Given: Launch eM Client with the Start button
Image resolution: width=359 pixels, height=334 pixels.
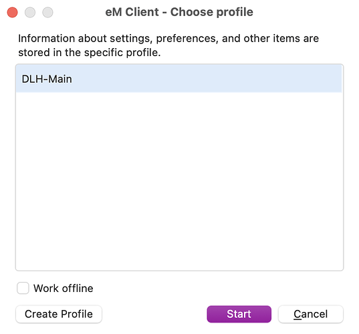Looking at the screenshot, I should (x=239, y=314).
